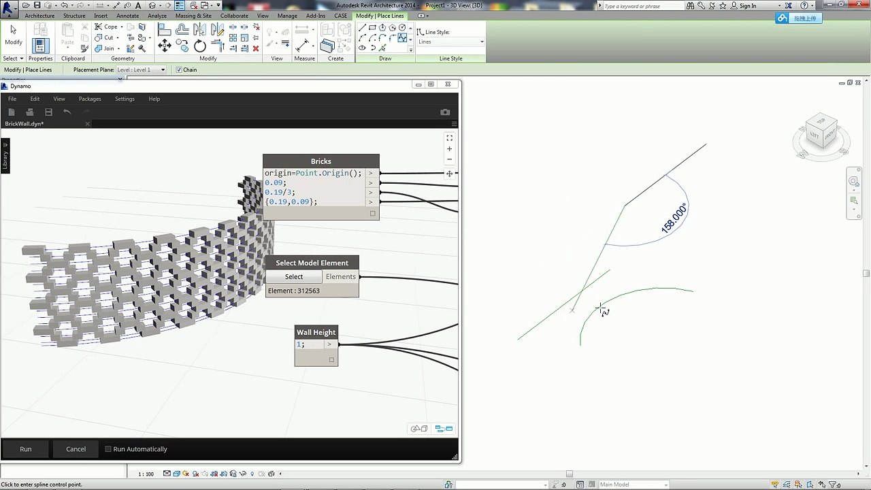The width and height of the screenshot is (871, 490).
Task: Open Massing & Site ribbon tab
Action: (x=193, y=16)
